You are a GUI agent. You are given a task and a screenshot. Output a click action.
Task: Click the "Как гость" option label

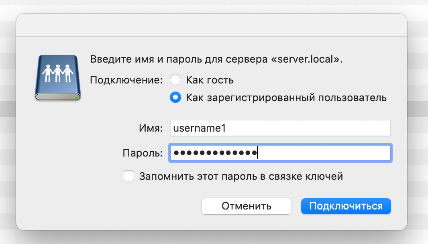(x=210, y=80)
